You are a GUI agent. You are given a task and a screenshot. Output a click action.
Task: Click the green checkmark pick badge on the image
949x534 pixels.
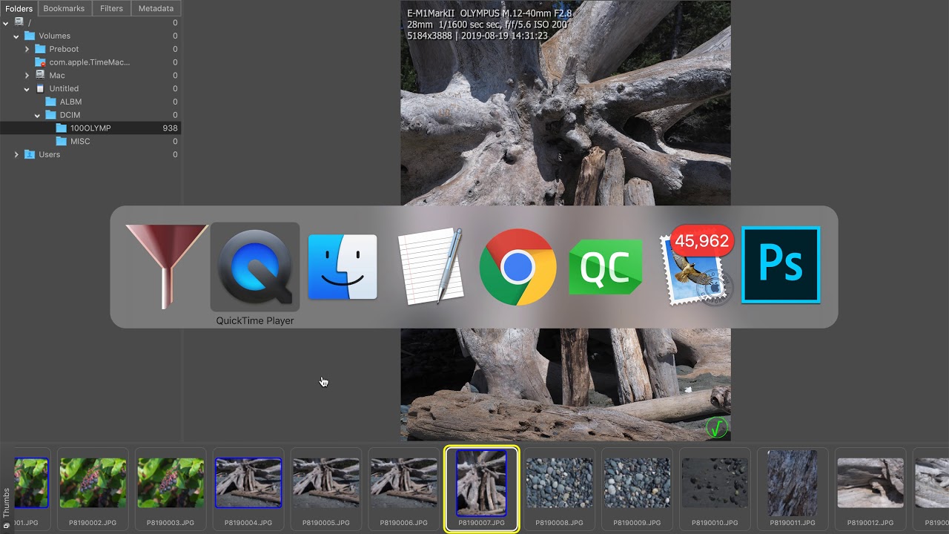[x=716, y=428]
